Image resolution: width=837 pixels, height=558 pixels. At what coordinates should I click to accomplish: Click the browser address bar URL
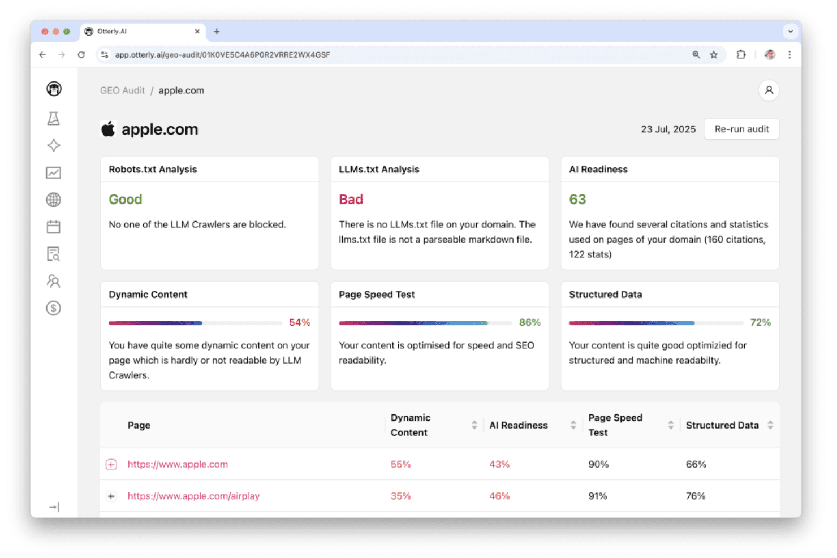pyautogui.click(x=223, y=55)
